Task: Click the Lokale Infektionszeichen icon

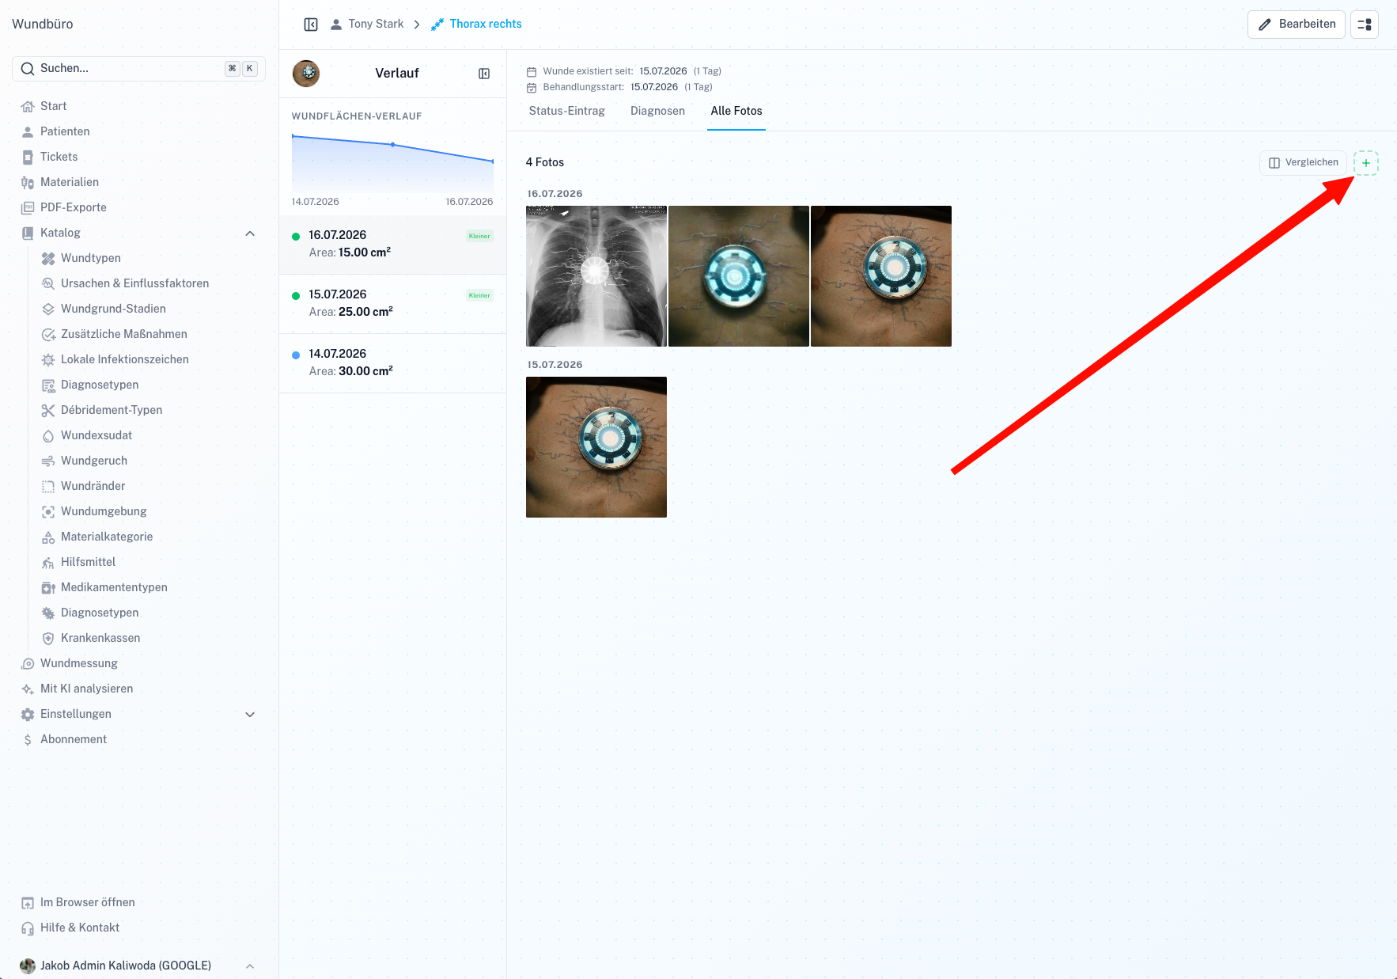Action: (48, 359)
